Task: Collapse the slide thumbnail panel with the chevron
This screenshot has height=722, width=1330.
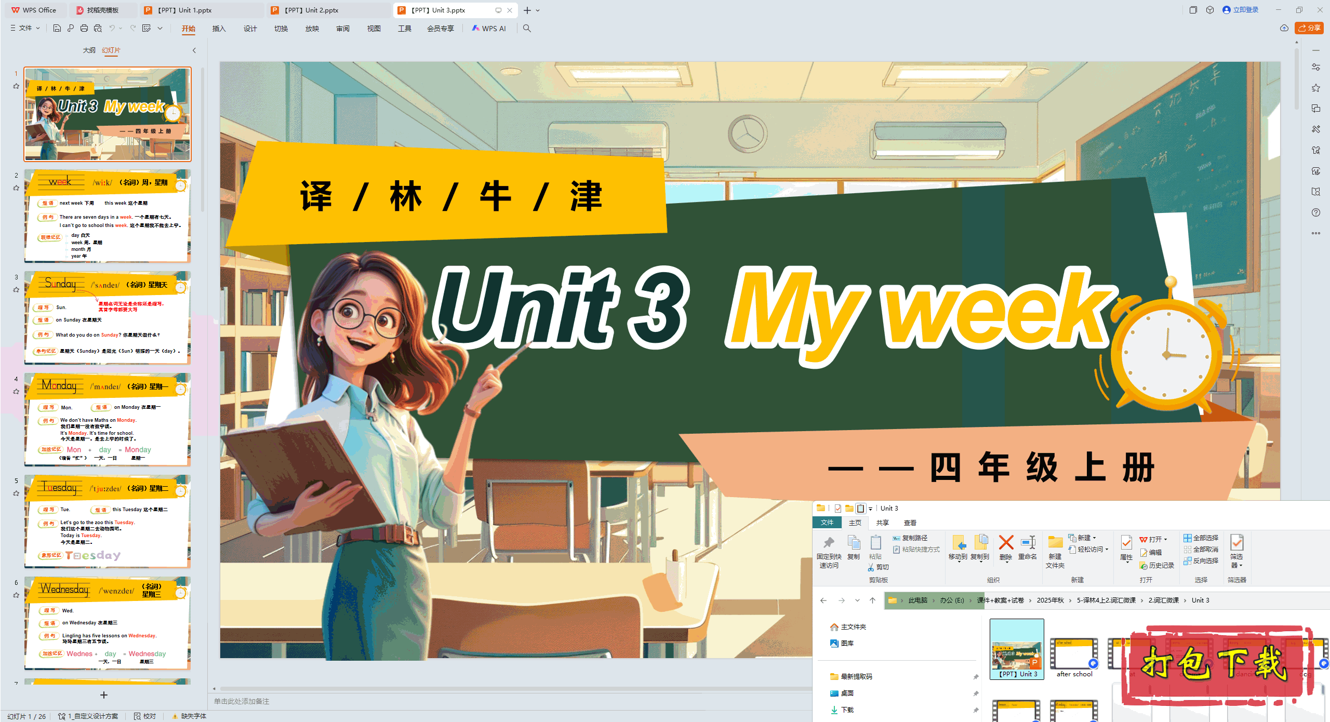Action: tap(194, 50)
